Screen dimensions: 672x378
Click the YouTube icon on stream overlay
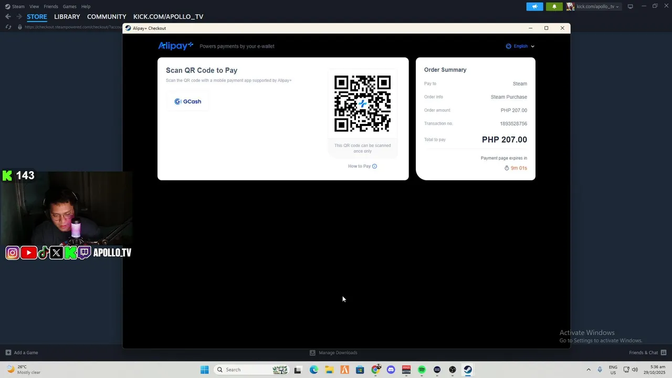(29, 253)
